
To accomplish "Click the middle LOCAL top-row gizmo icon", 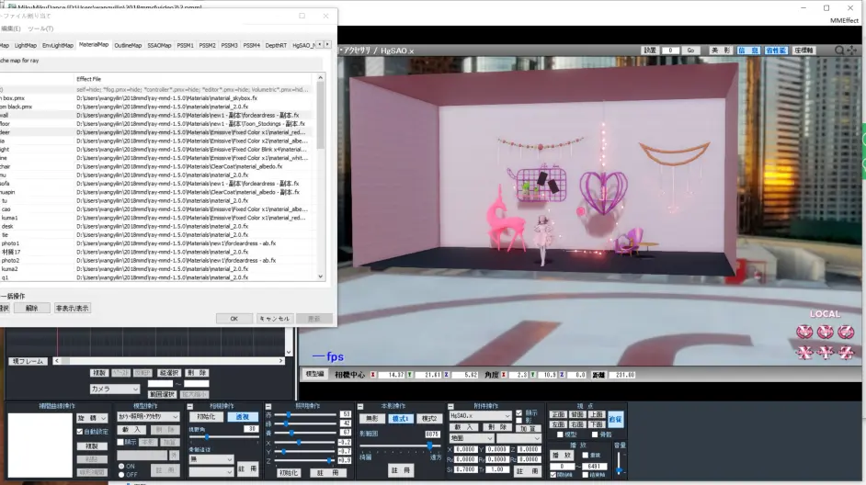I will [826, 332].
